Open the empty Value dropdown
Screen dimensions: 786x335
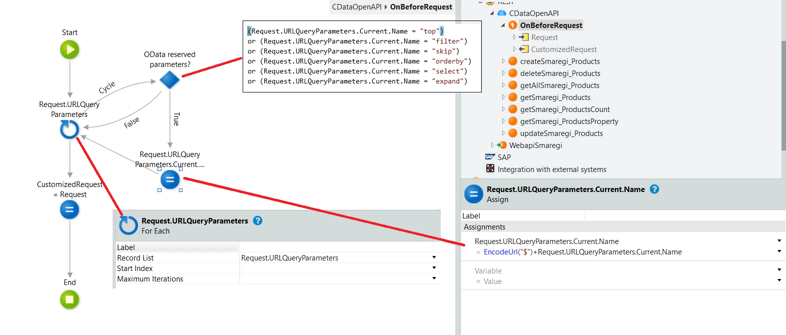click(779, 280)
